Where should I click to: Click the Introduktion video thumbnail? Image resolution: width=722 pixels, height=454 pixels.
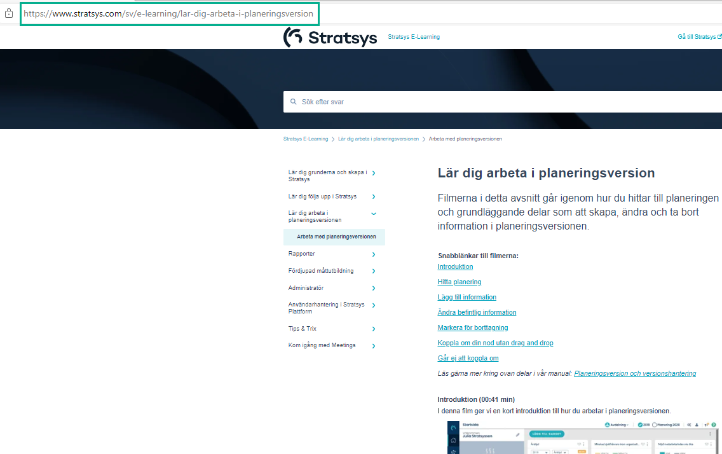(x=578, y=437)
